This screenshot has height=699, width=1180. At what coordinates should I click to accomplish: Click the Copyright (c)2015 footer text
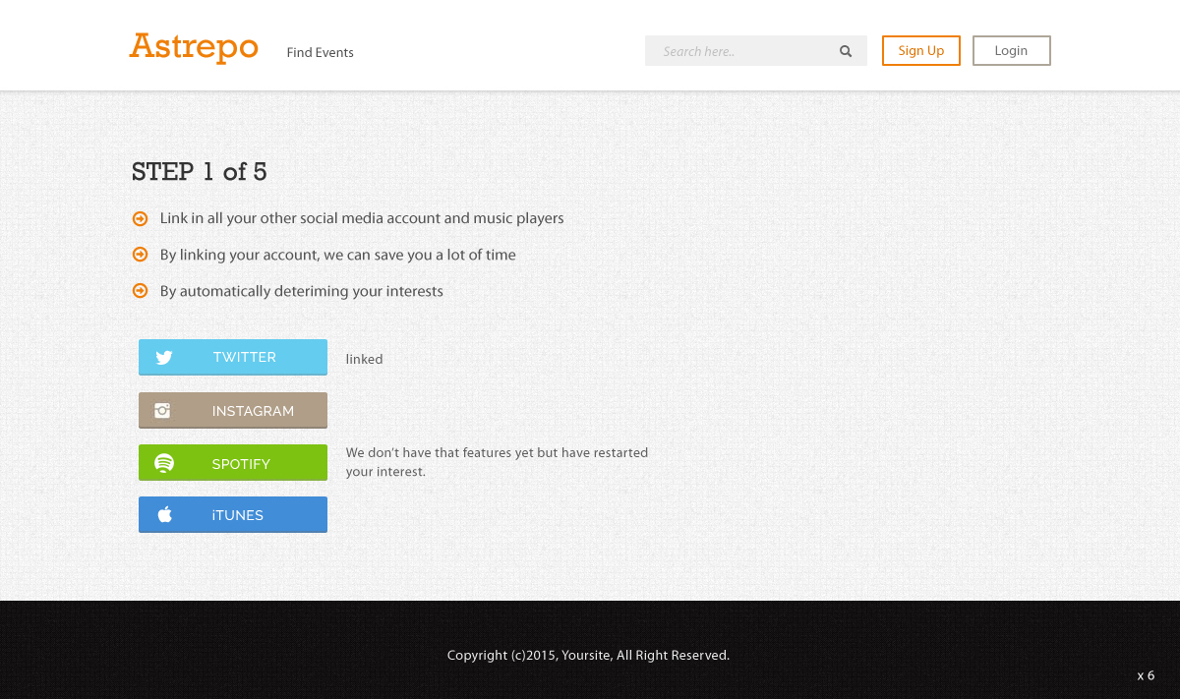tap(588, 655)
